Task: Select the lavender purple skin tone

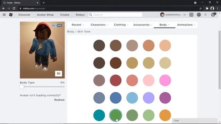Action: tap(148, 98)
